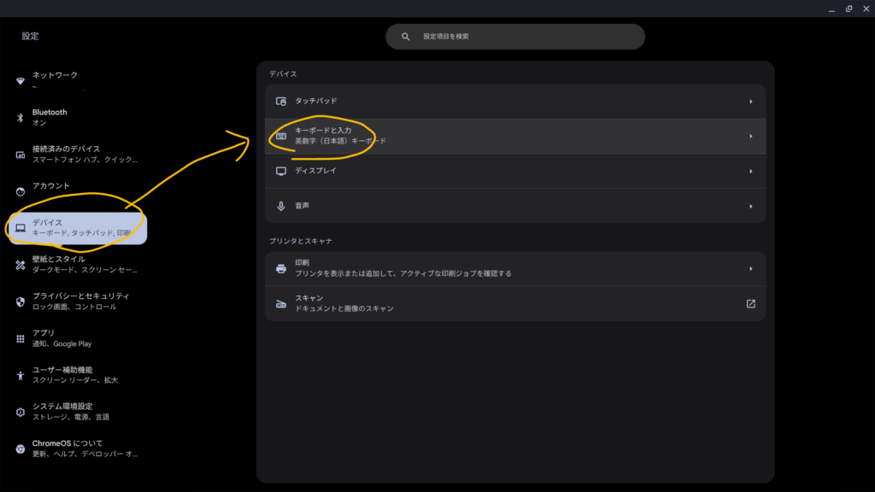875x492 pixels.
Task: Click the apps grid icon
Action: pyautogui.click(x=21, y=338)
